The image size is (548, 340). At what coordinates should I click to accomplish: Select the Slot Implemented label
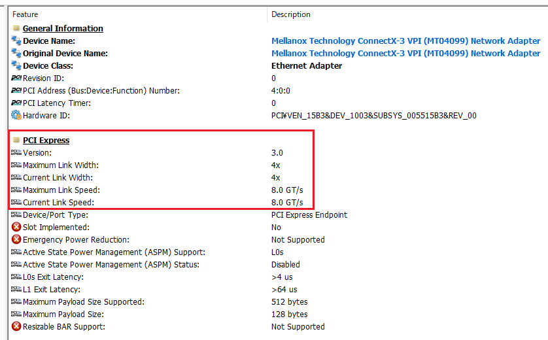(x=56, y=227)
